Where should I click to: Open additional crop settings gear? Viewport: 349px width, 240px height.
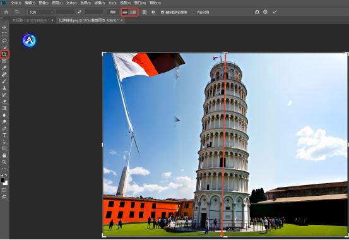click(153, 12)
